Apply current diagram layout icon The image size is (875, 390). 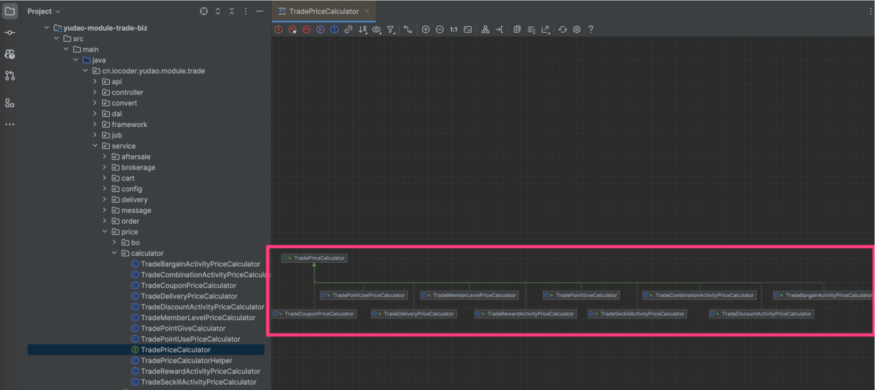(x=485, y=30)
